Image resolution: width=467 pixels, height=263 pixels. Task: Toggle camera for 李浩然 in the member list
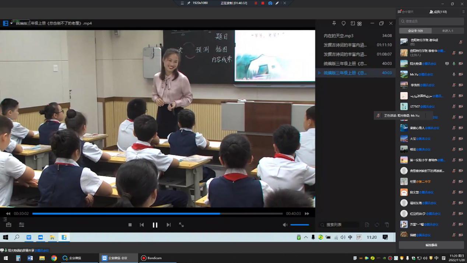point(461,85)
